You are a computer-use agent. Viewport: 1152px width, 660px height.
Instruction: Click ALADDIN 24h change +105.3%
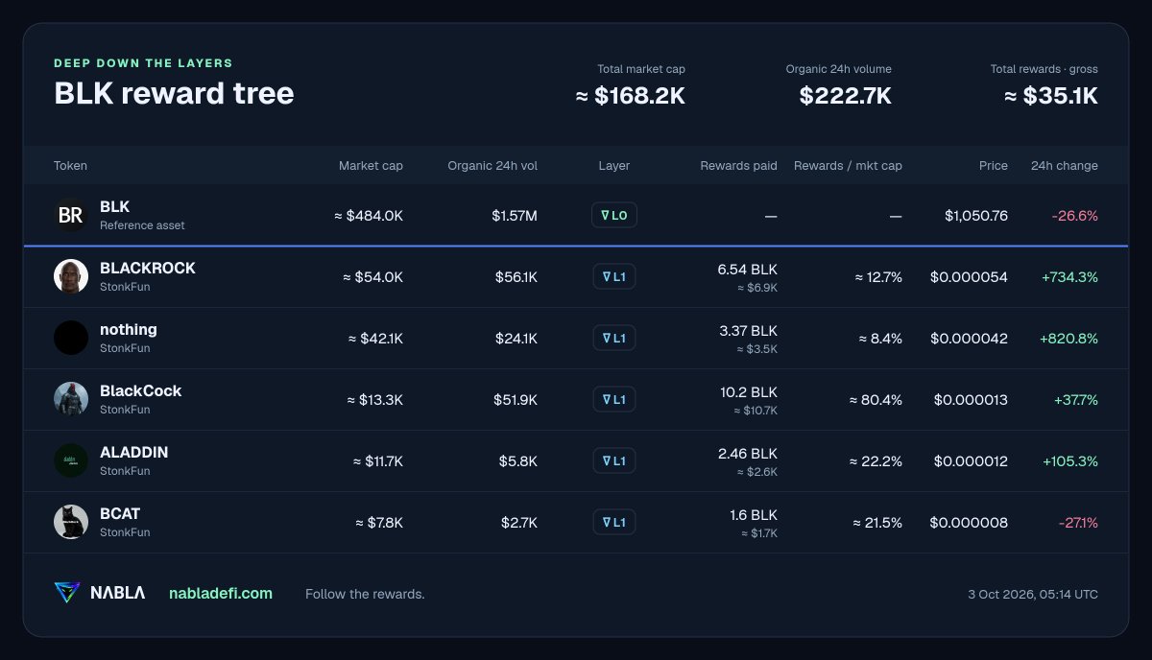click(1070, 461)
